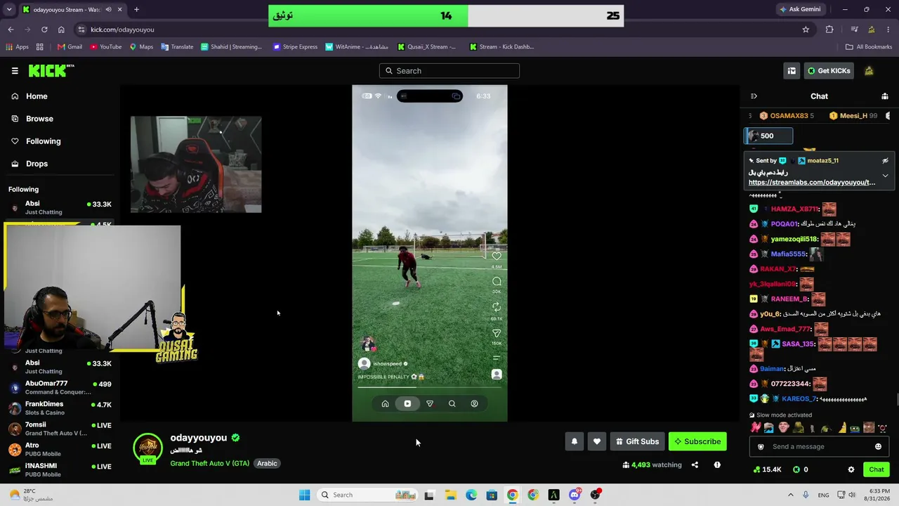Viewport: 899px width, 506px height.
Task: Open the tab search dropdown arrow
Action: point(8,10)
